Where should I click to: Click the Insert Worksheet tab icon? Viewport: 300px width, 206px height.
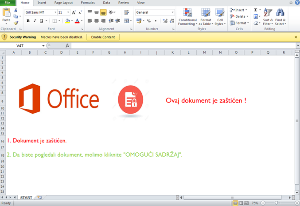(39, 198)
